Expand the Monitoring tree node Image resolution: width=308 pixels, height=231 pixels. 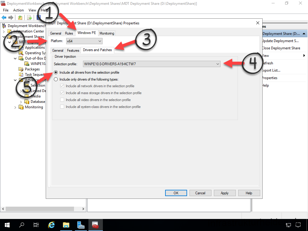click(x=15, y=107)
